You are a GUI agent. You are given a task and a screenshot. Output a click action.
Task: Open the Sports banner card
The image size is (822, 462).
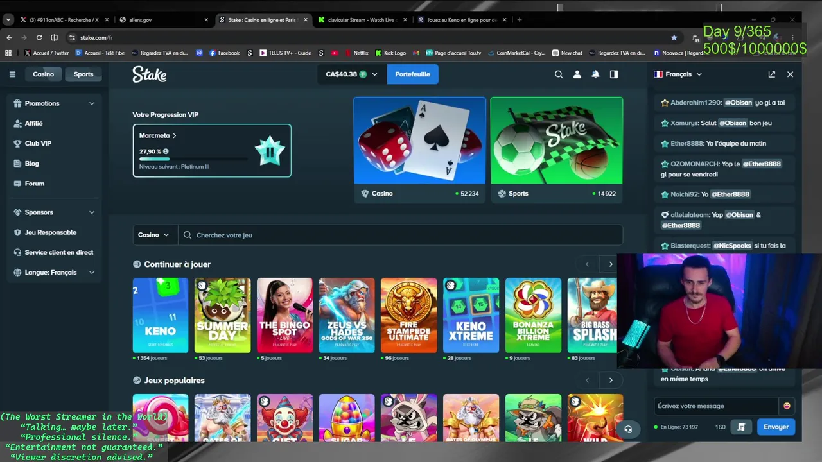click(x=557, y=150)
